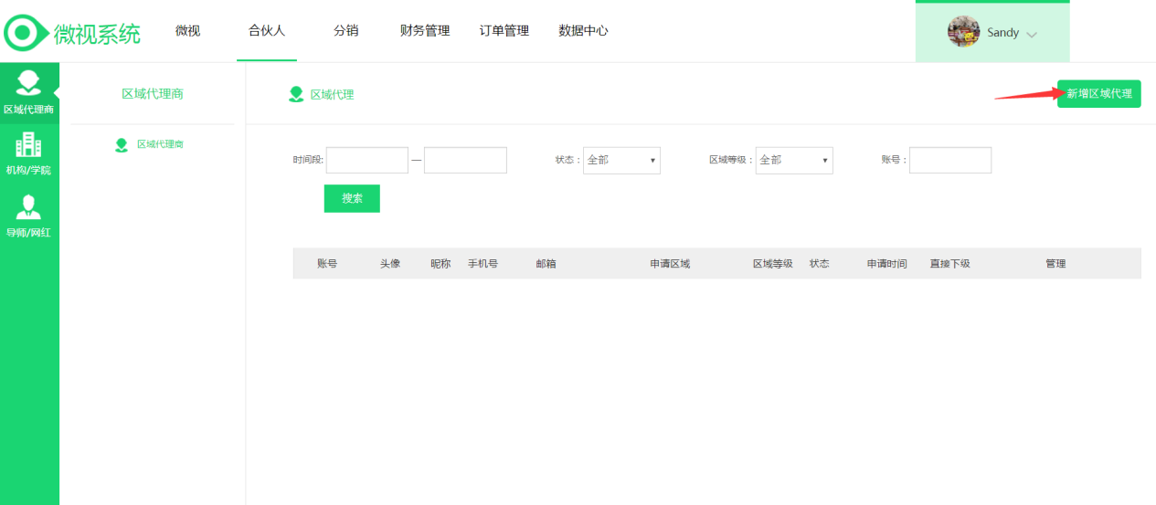Select the 导师/网红 person icon
This screenshot has width=1156, height=505.
click(28, 207)
